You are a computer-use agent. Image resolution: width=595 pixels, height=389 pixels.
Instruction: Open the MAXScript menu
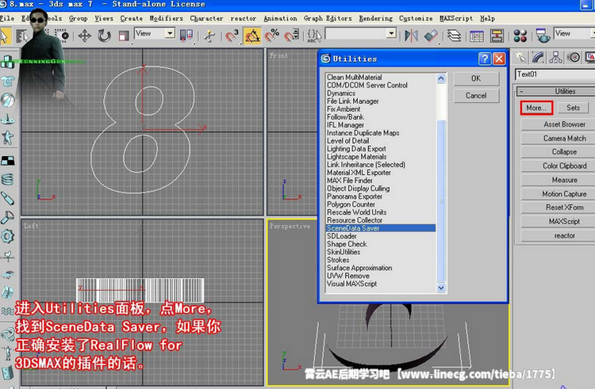pos(455,18)
